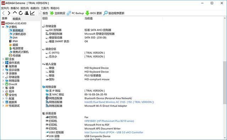Expand the 服务器 tree node

pyautogui.click(x=3, y=66)
